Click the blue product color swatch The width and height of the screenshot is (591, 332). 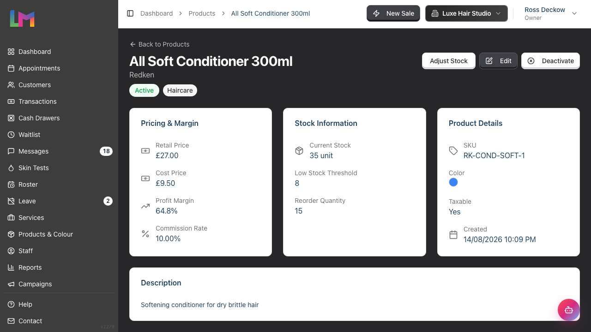pos(453,182)
